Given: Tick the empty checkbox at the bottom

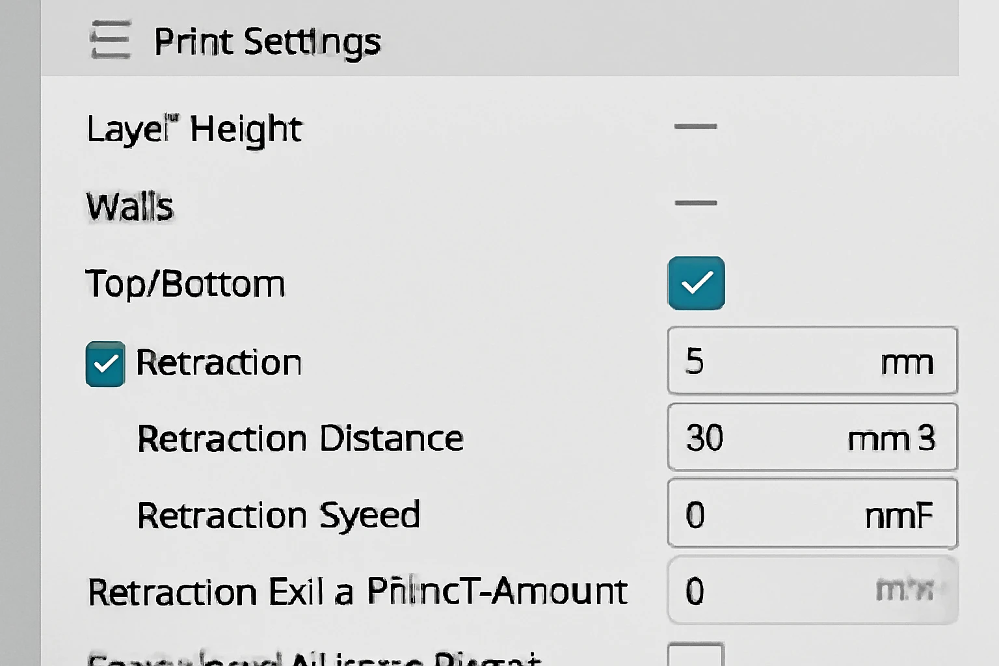Looking at the screenshot, I should [695, 656].
